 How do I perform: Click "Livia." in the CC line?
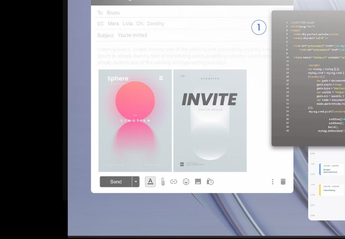pos(128,24)
